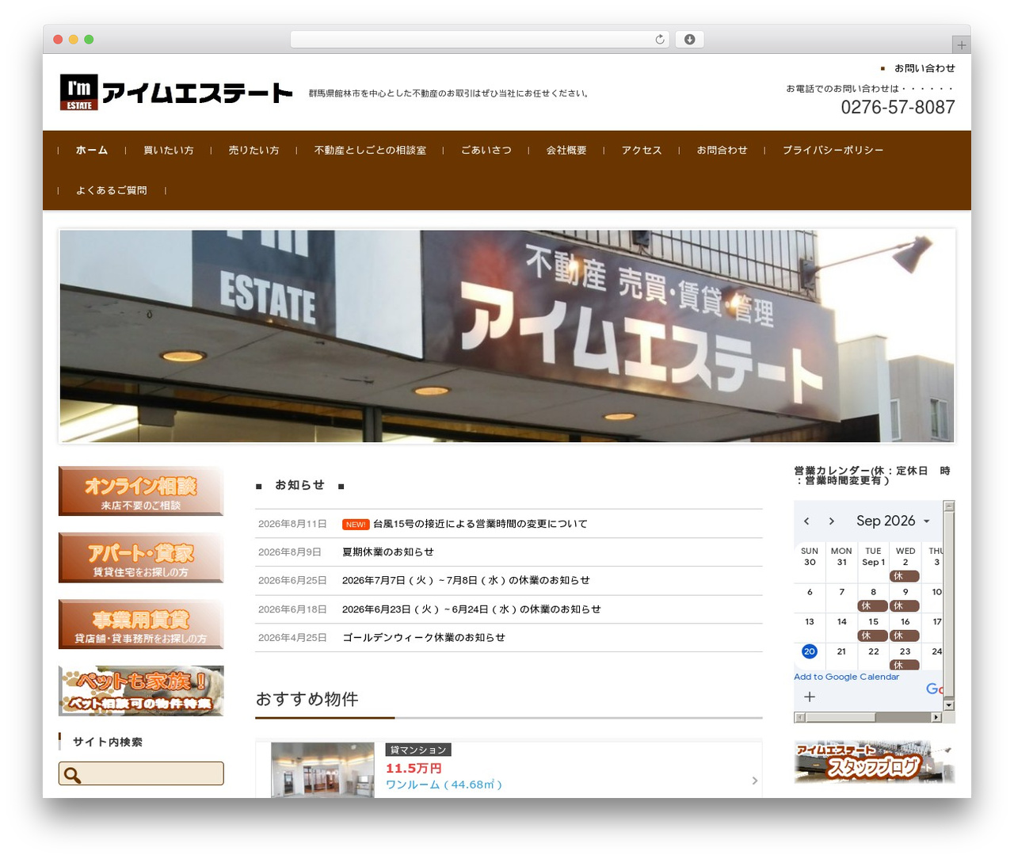Reload the page using the address bar icon
The image size is (1014, 859).
(x=659, y=40)
